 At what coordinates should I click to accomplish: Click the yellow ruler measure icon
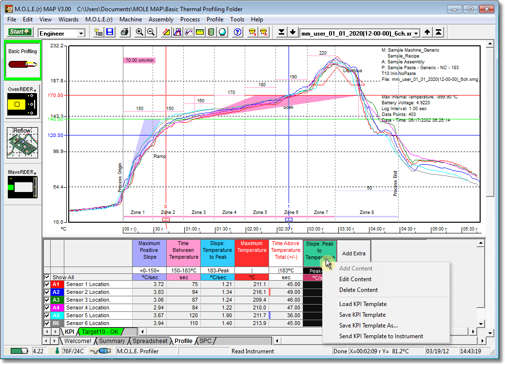(200, 32)
